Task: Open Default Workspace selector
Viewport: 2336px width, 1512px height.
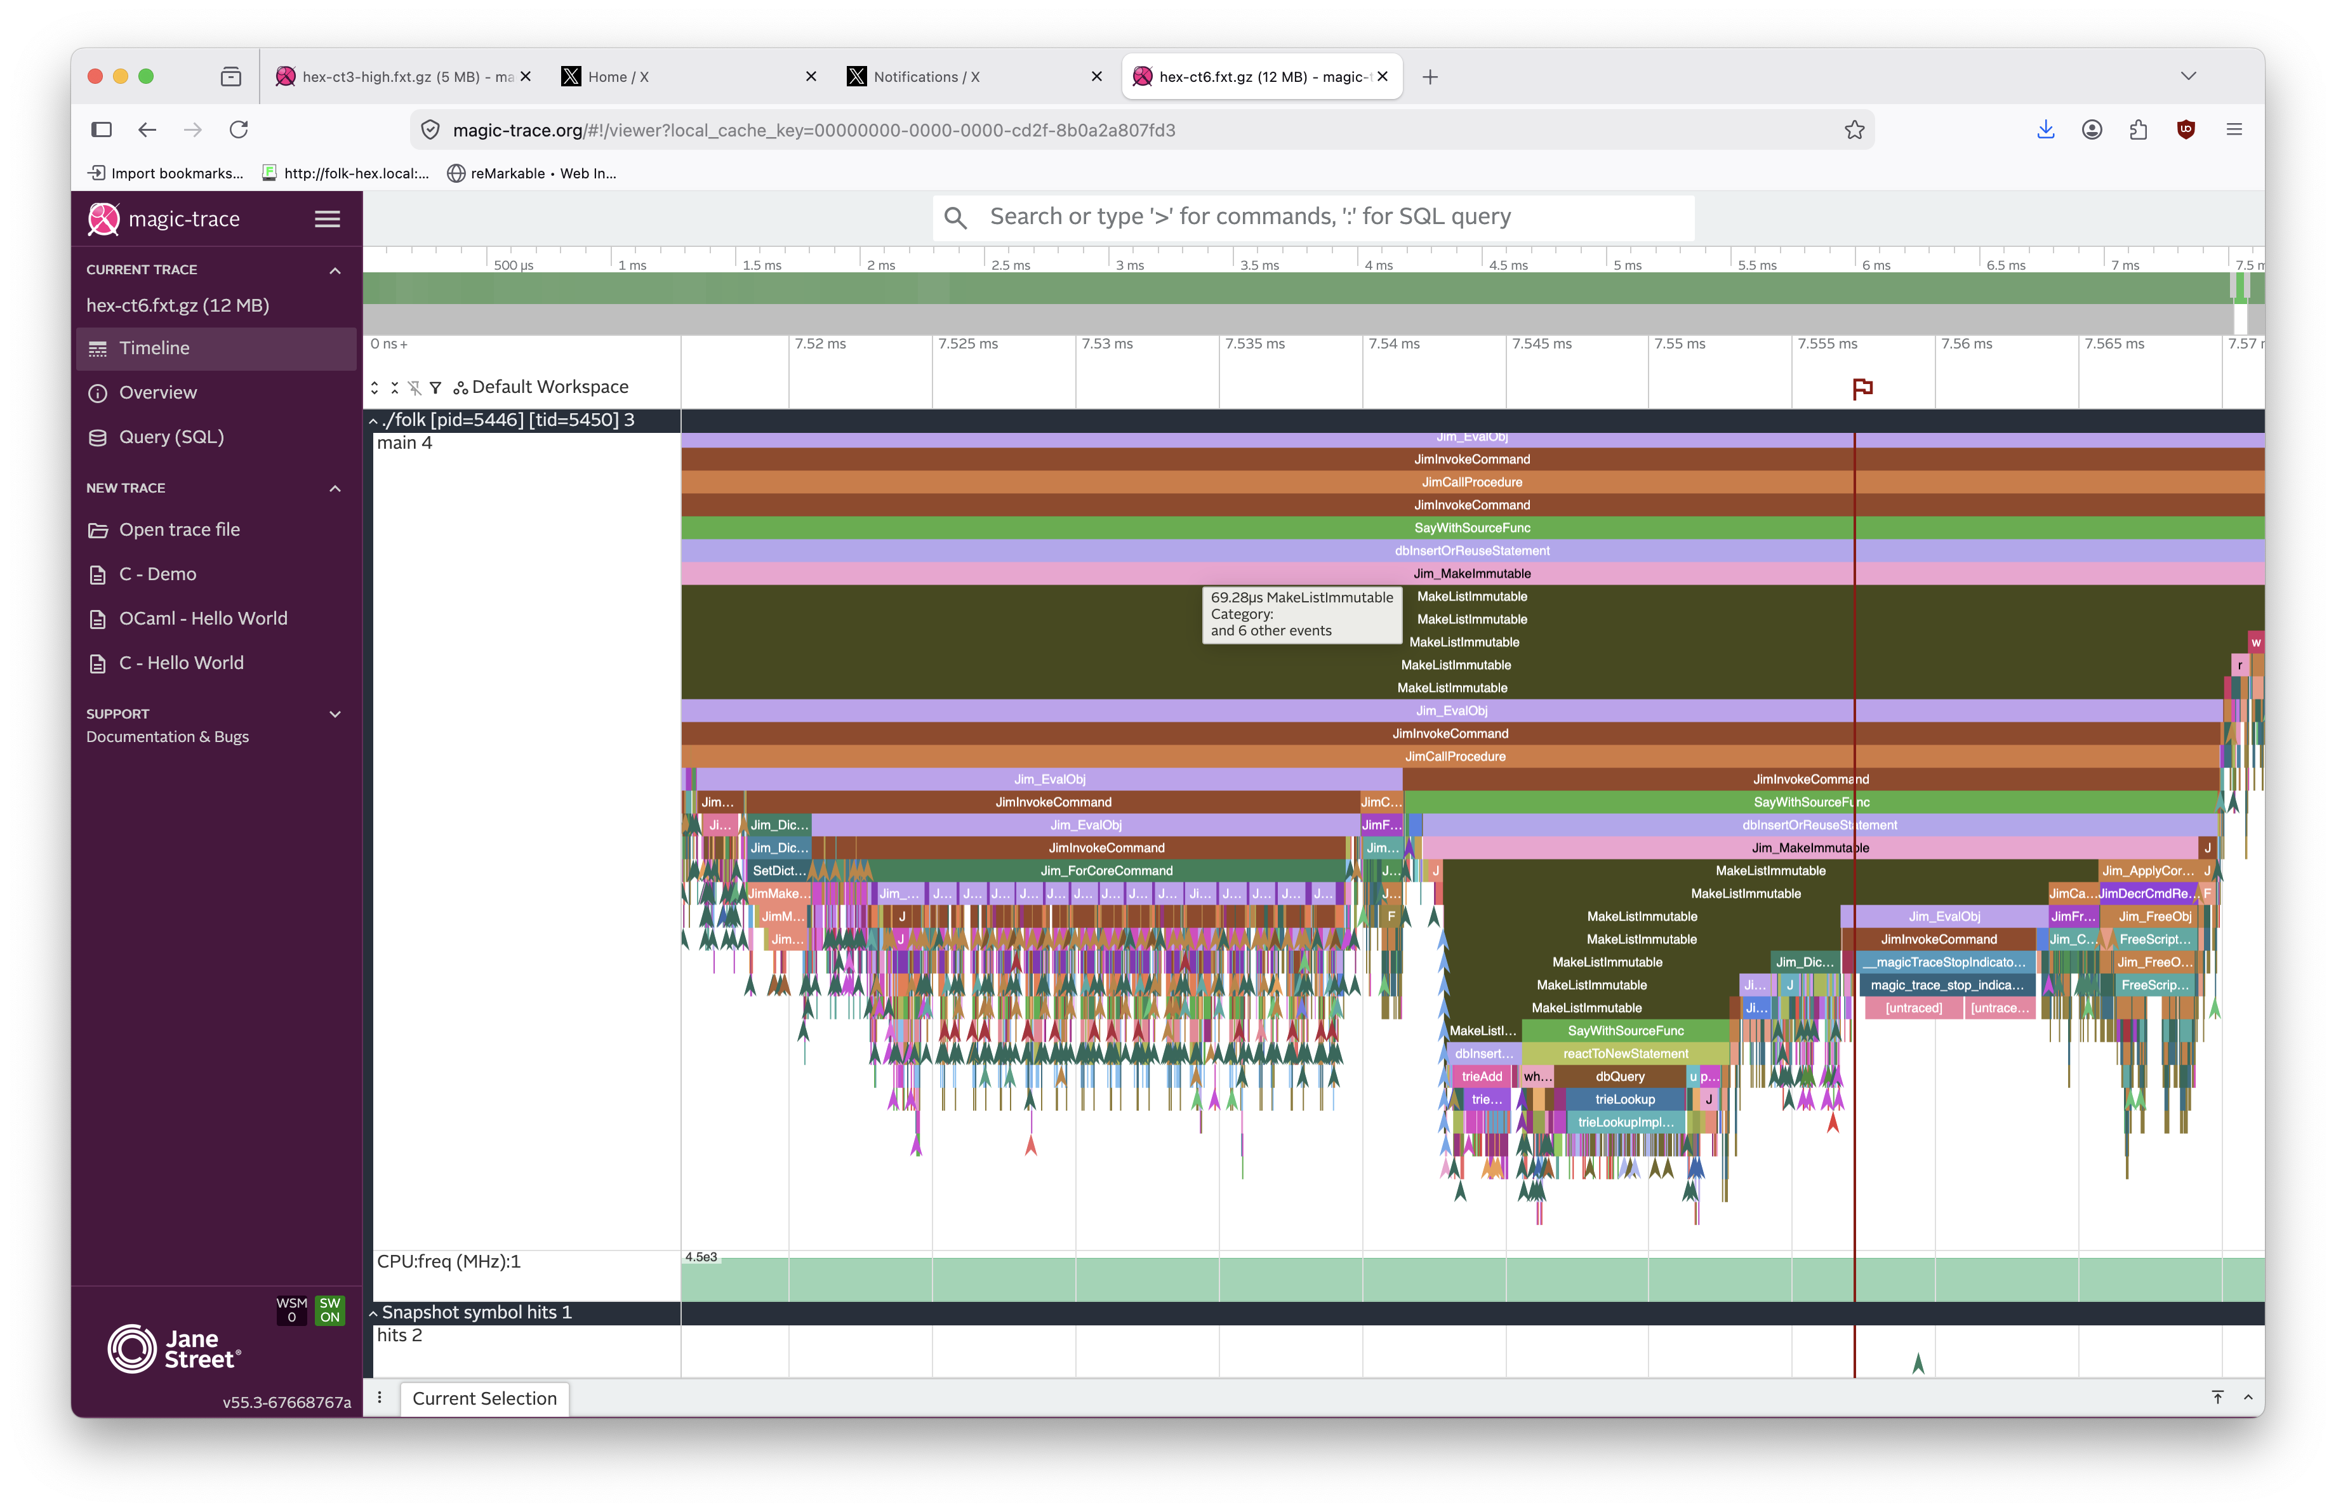Action: 541,388
